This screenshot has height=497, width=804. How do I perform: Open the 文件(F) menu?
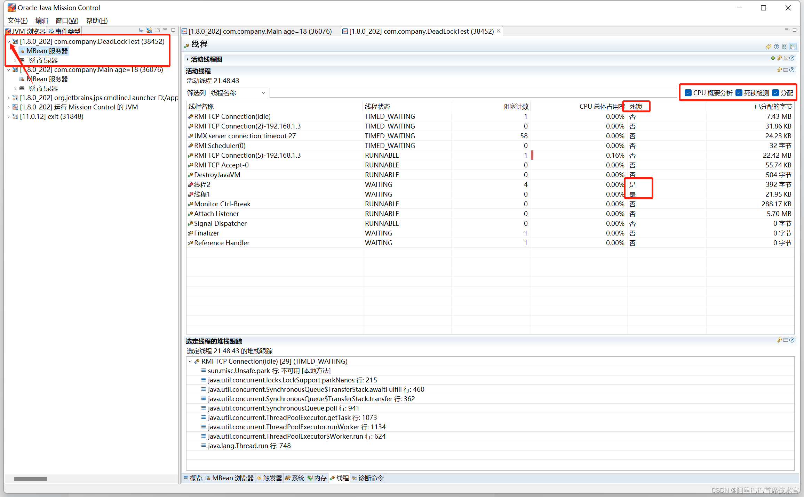pos(17,21)
